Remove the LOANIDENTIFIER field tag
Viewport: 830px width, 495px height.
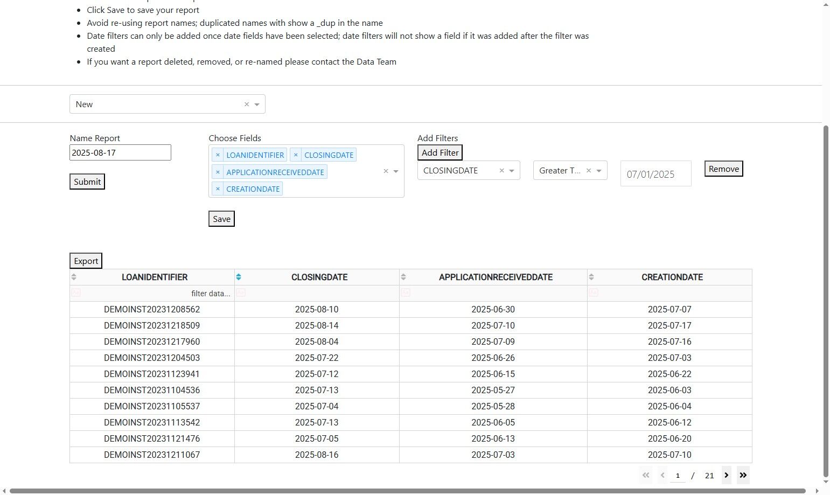point(218,155)
